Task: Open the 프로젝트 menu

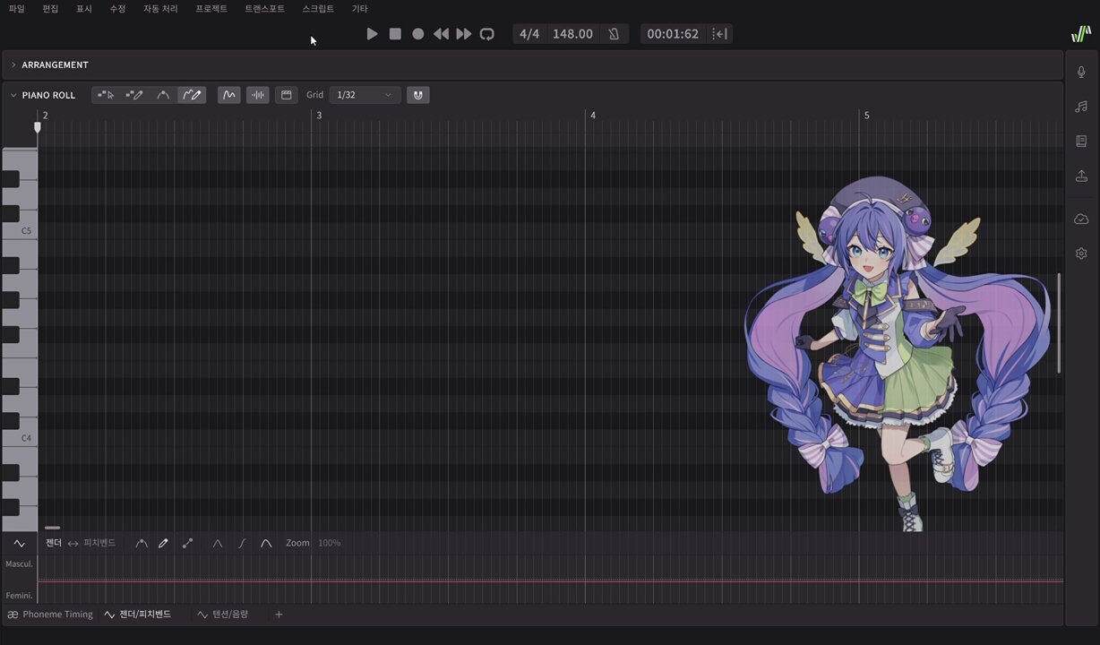Action: 211,8
